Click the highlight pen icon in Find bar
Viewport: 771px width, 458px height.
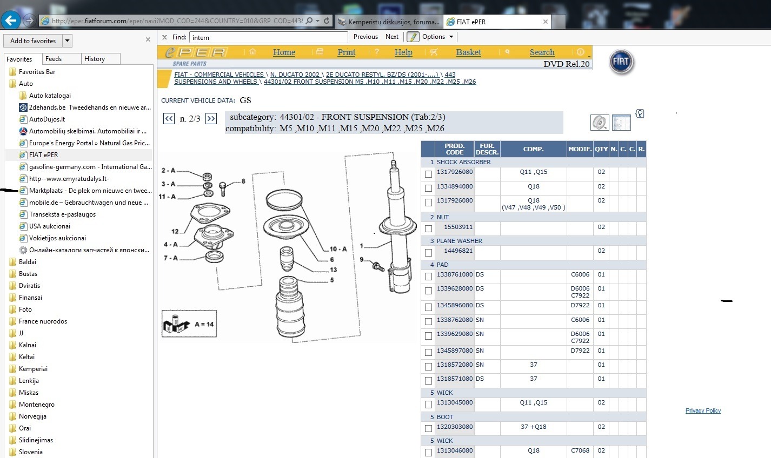point(413,37)
